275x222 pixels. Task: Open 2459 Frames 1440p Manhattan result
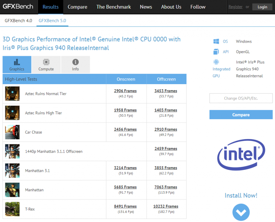pos(166,149)
